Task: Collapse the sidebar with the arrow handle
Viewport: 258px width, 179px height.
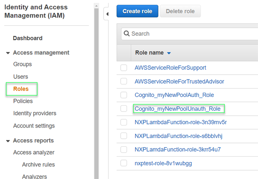Action: pyautogui.click(x=107, y=14)
